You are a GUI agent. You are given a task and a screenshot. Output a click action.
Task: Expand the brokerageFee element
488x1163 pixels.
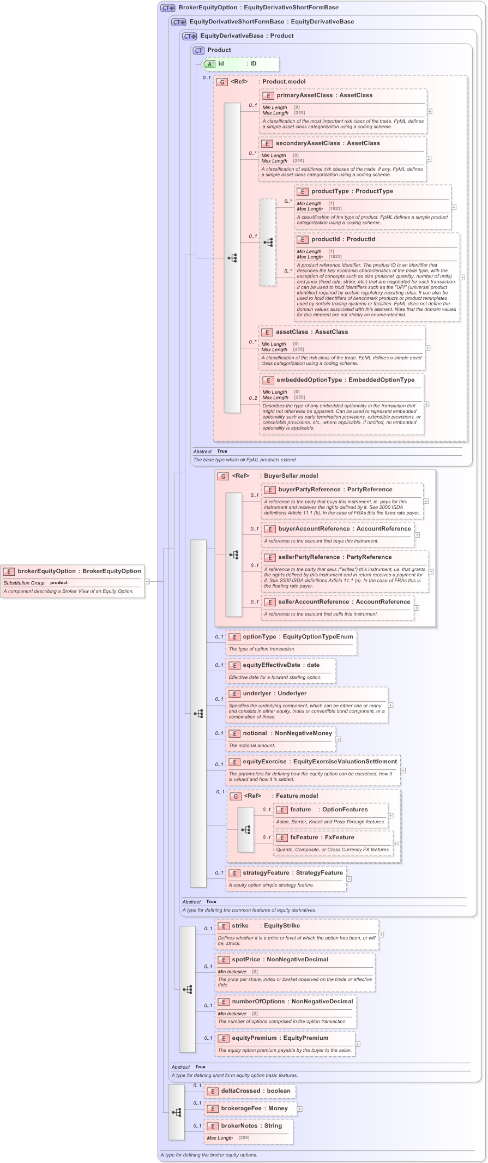[299, 1108]
